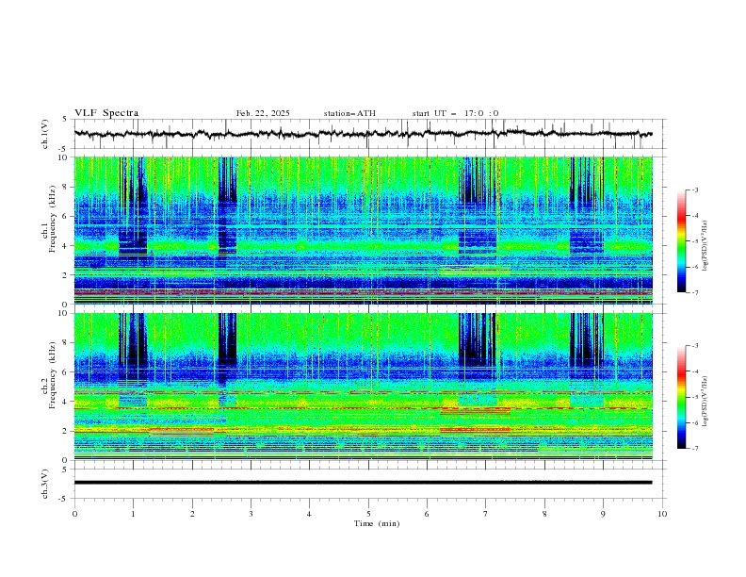746x577 pixels.
Task: Click time axis tick label "4"
Action: click(309, 514)
